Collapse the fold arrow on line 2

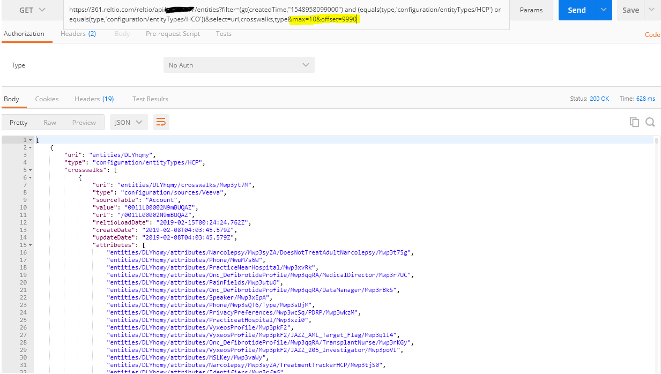(x=30, y=147)
